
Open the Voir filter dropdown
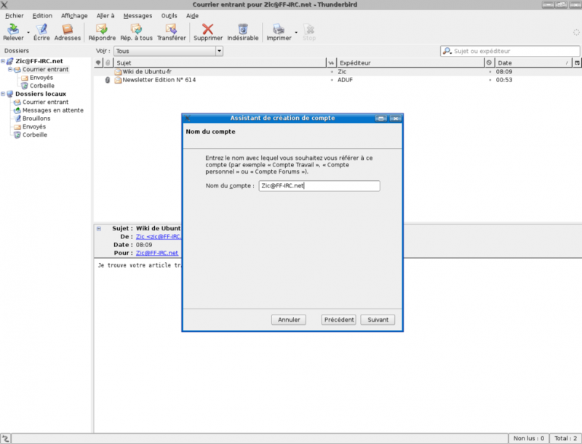click(168, 51)
